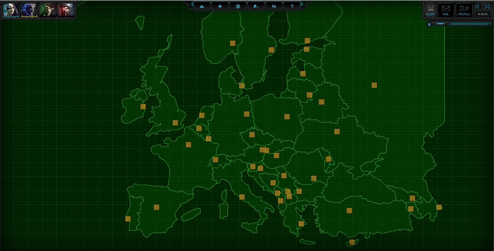
Task: Select the Bulgaria map marker
Action: [x=299, y=191]
